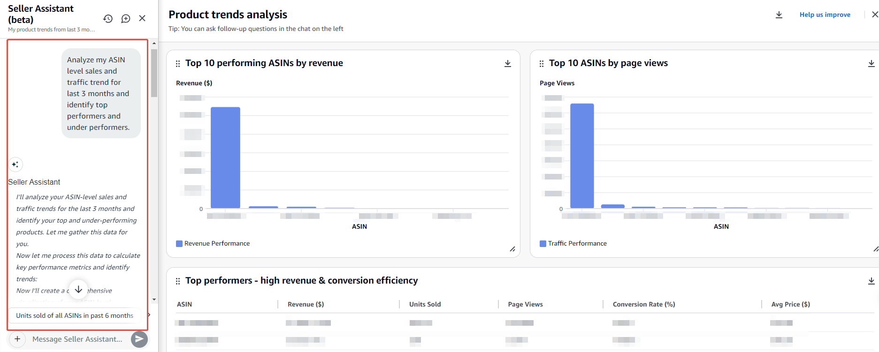Download the revenue ASINs chart
Viewport: 879px width, 352px height.
(507, 63)
